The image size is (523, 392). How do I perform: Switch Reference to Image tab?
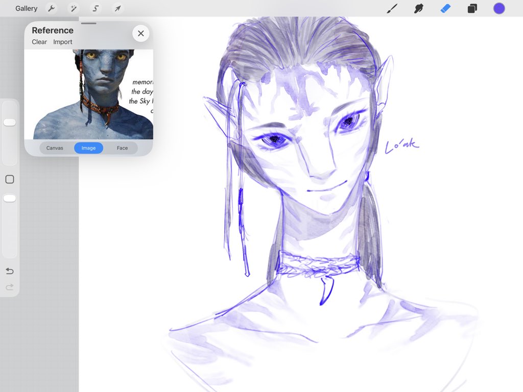click(x=88, y=148)
